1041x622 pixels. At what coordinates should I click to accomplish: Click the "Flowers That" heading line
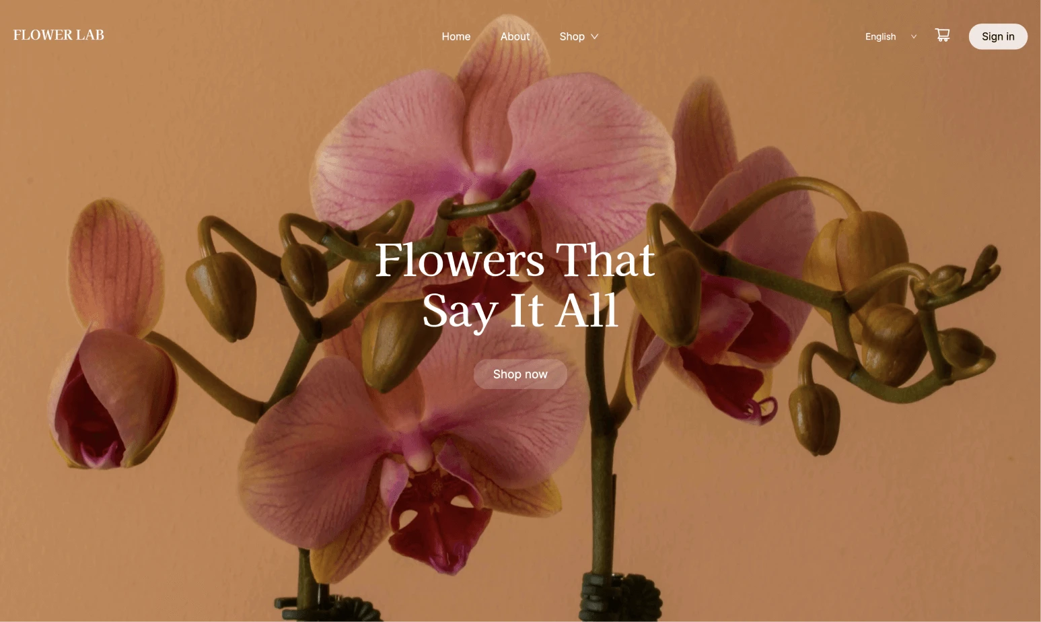(515, 260)
